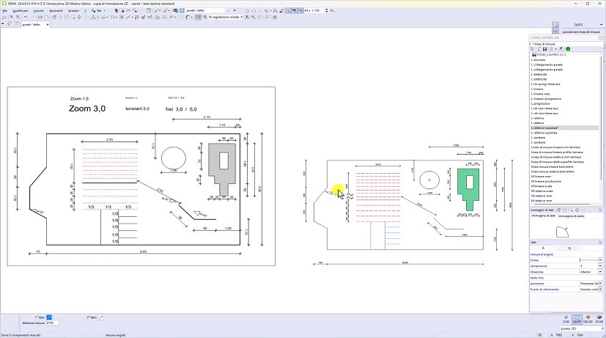Choose 'M lineare mm' measurement line type
Viewport: 606px width, 338px height.
tap(542, 176)
